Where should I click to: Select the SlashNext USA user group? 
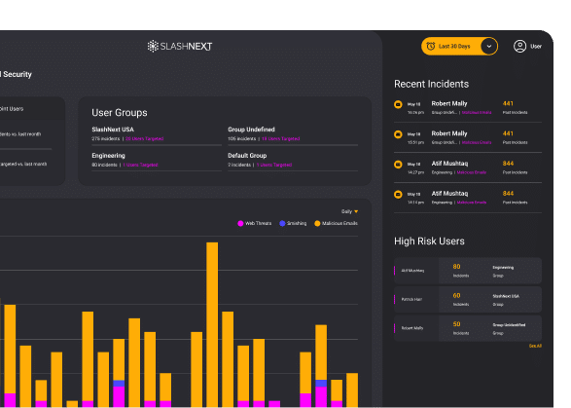113,130
